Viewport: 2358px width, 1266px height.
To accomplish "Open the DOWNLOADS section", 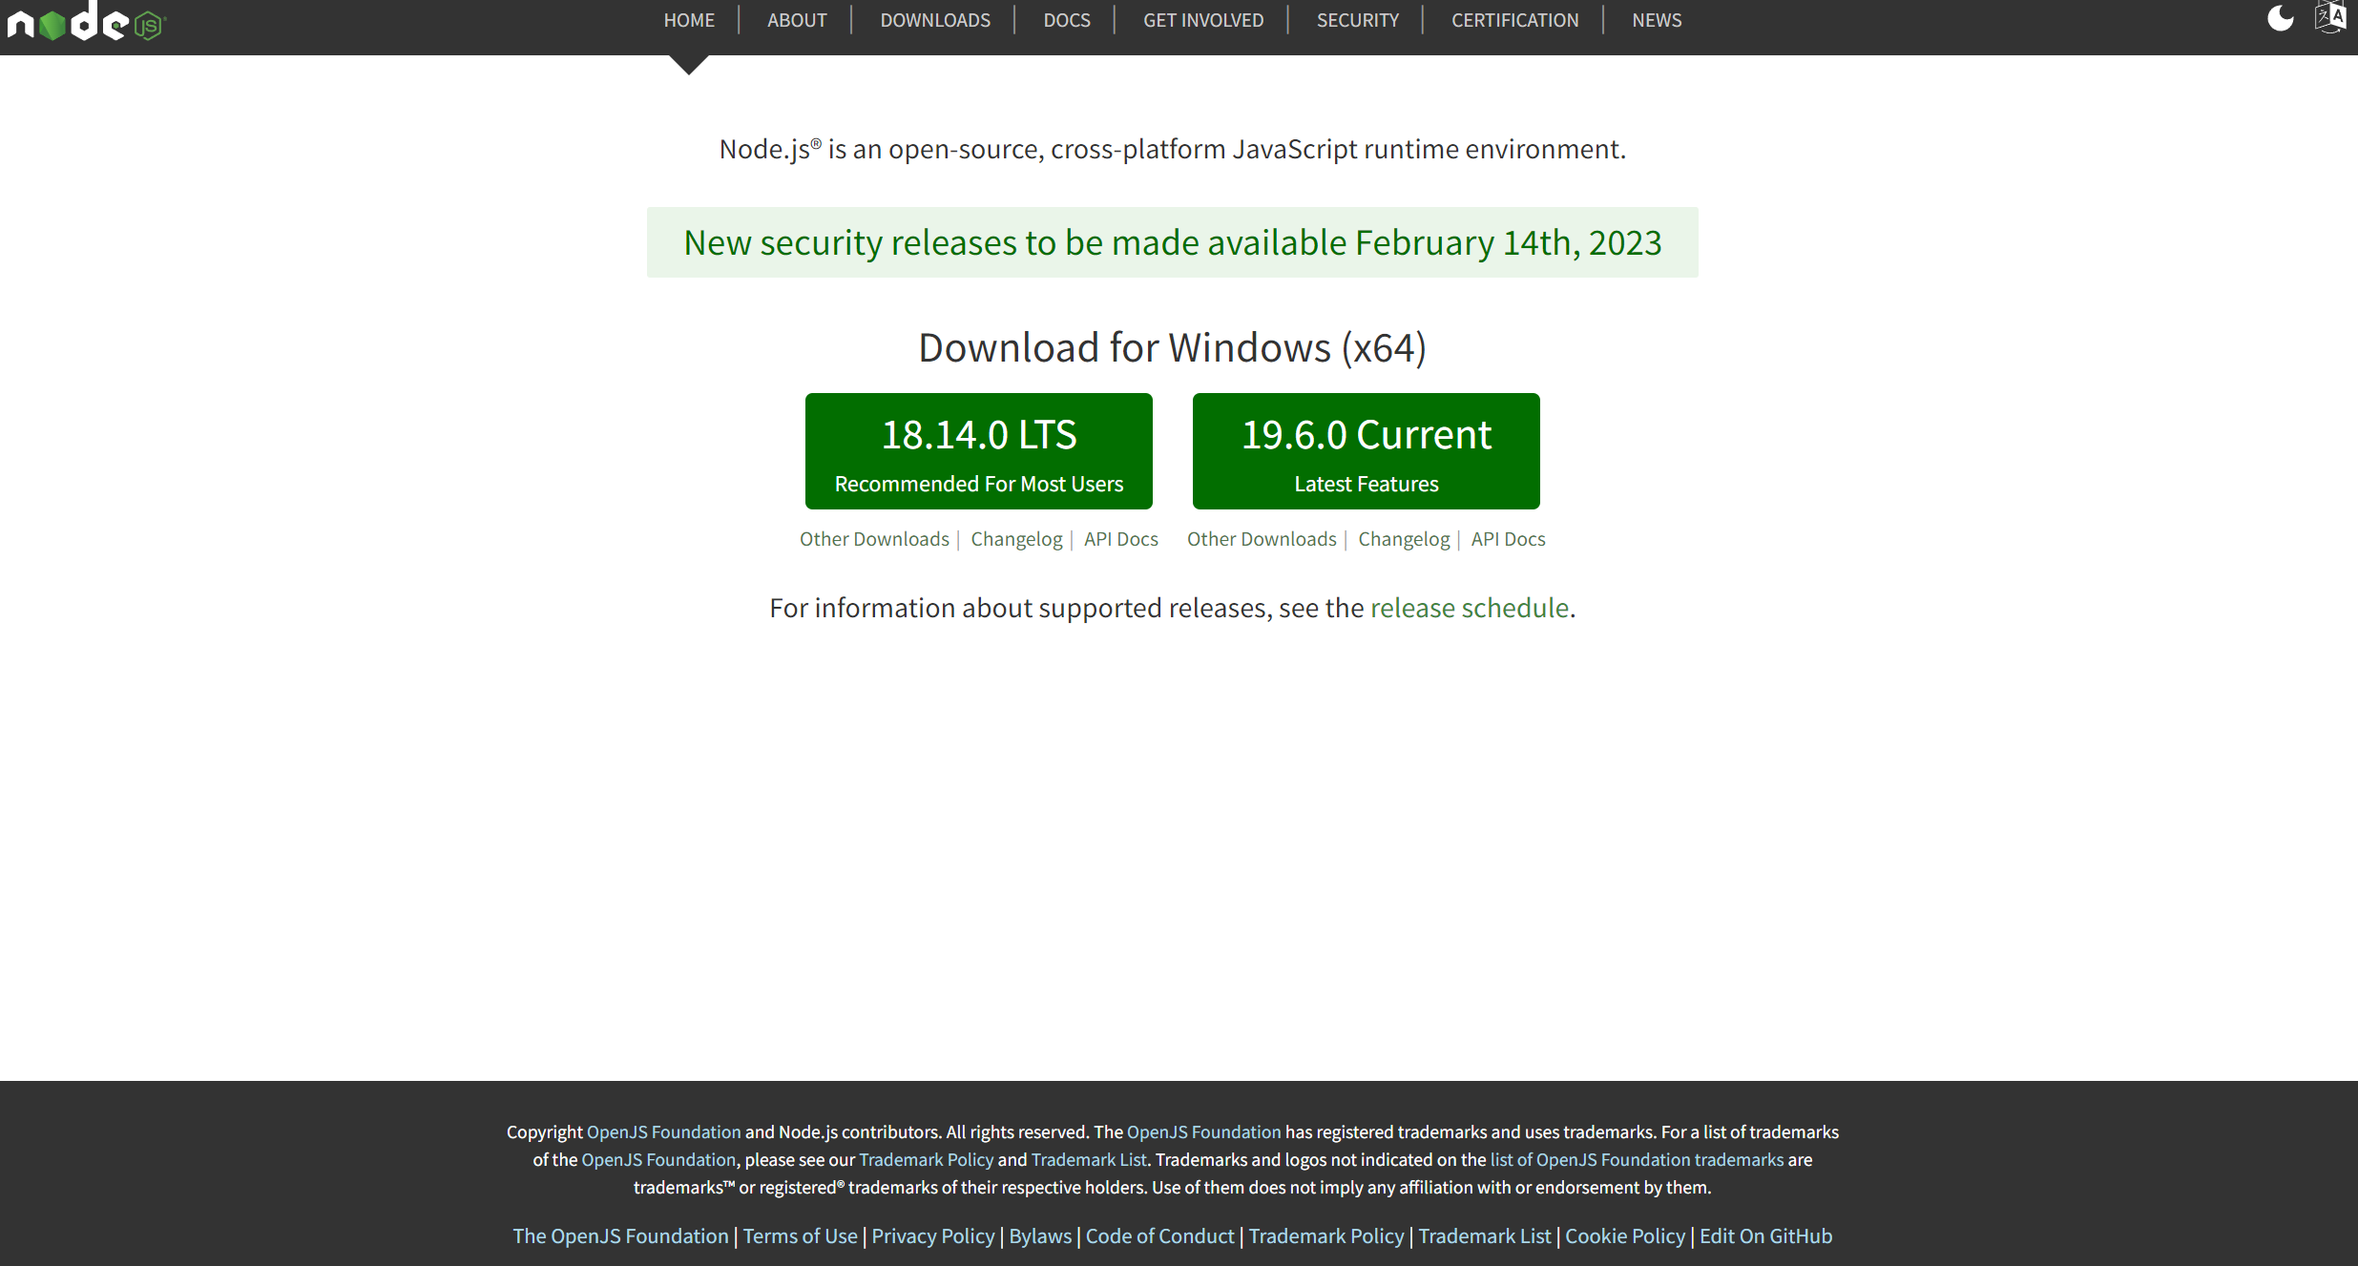I will (935, 20).
